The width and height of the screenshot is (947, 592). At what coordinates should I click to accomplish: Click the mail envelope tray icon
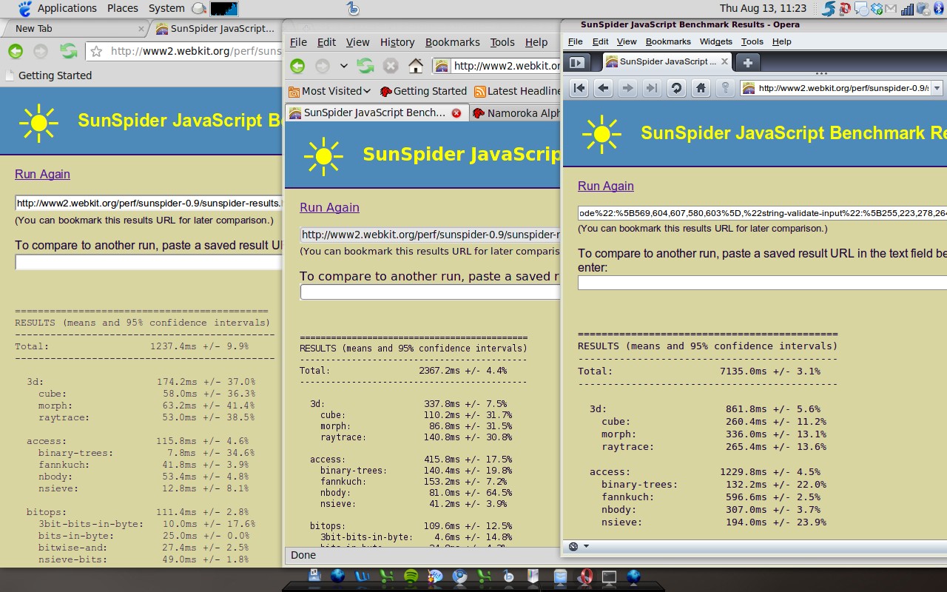pos(891,9)
